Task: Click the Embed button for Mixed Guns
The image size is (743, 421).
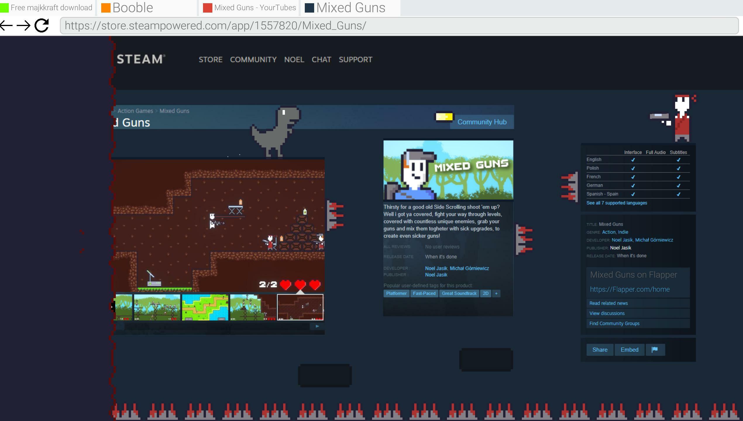Action: (629, 350)
